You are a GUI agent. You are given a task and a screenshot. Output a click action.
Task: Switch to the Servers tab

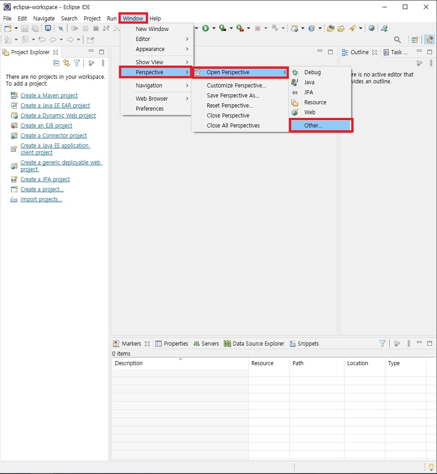pyautogui.click(x=206, y=344)
